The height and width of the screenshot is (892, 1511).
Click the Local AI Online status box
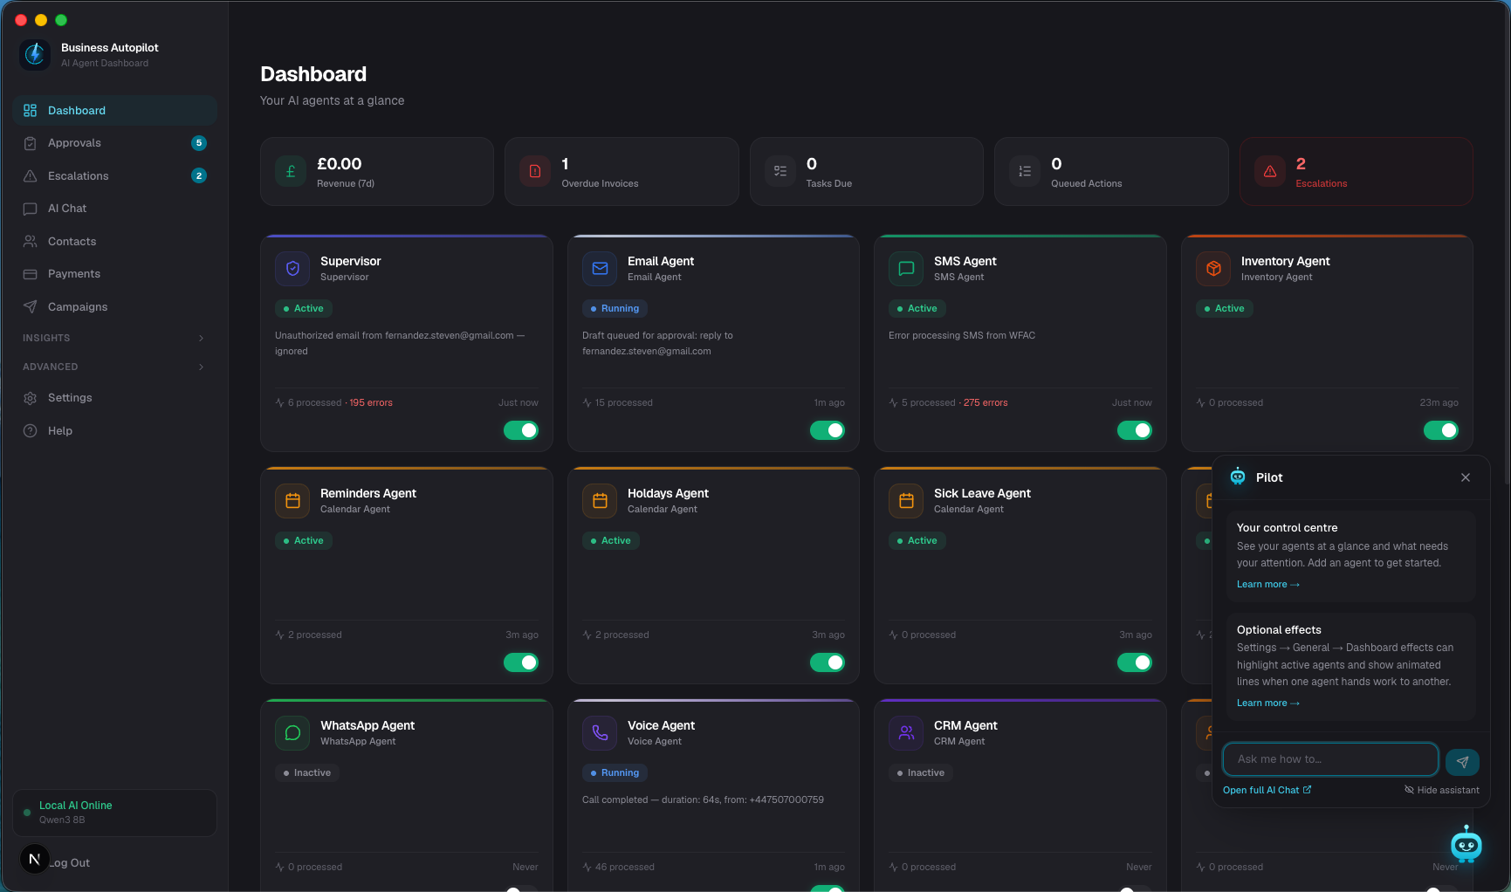coord(114,813)
